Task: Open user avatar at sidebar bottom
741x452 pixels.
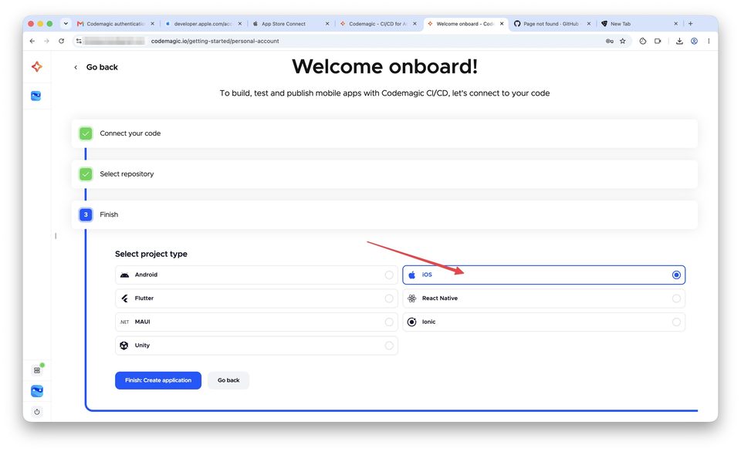Action: [37, 391]
